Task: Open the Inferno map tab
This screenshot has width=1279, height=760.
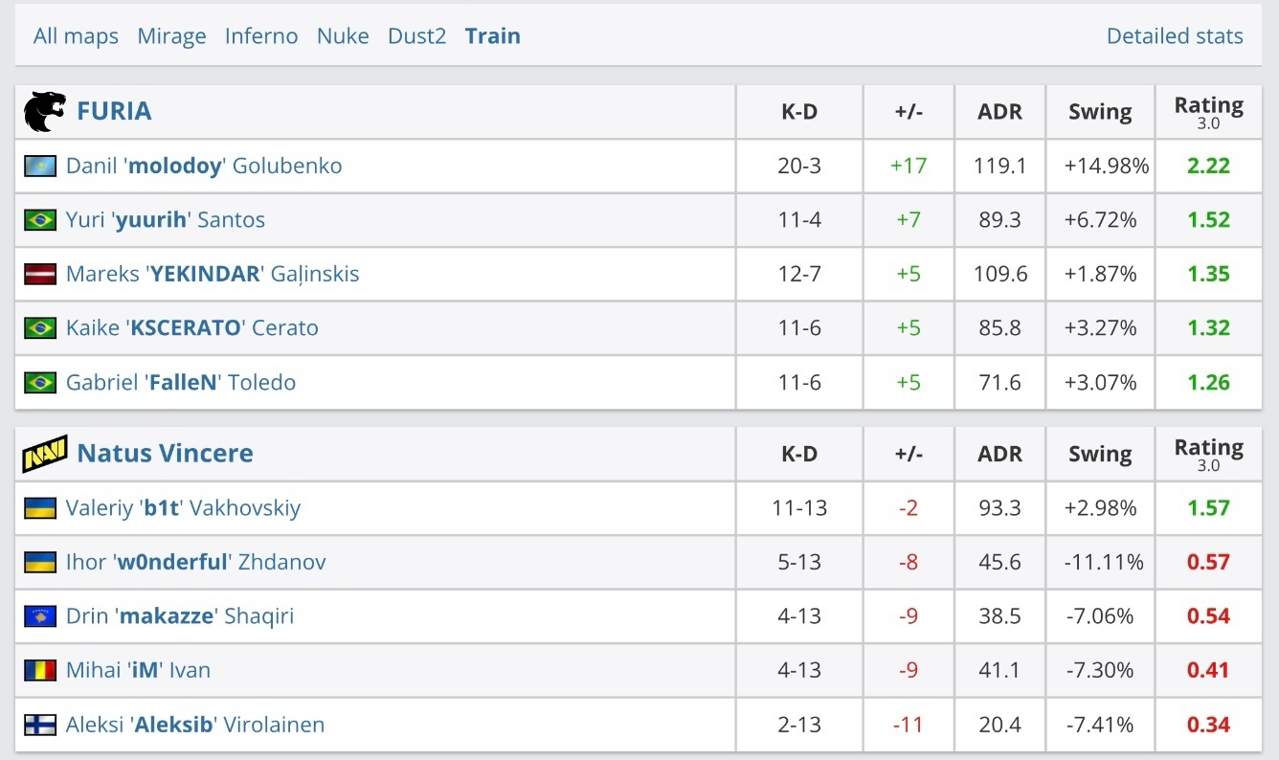Action: pyautogui.click(x=261, y=36)
